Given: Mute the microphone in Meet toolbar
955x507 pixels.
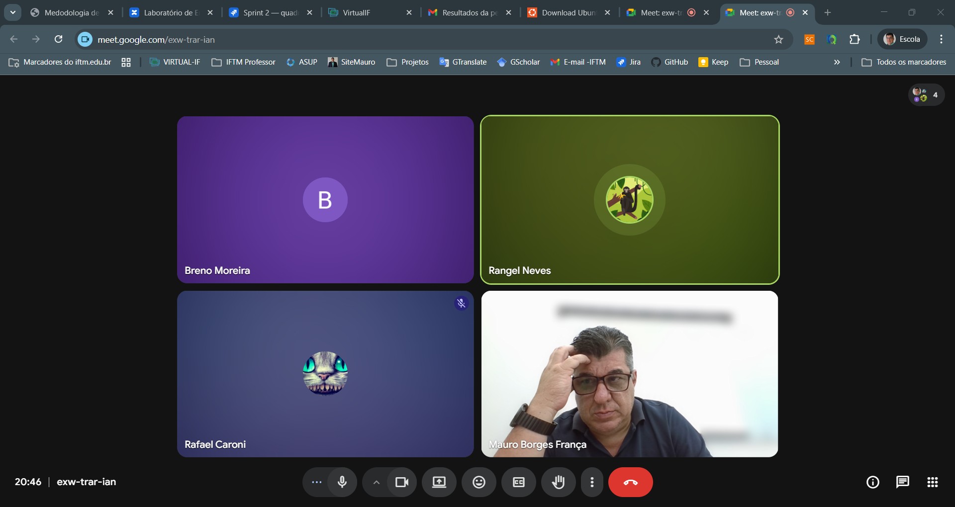Looking at the screenshot, I should pyautogui.click(x=342, y=482).
